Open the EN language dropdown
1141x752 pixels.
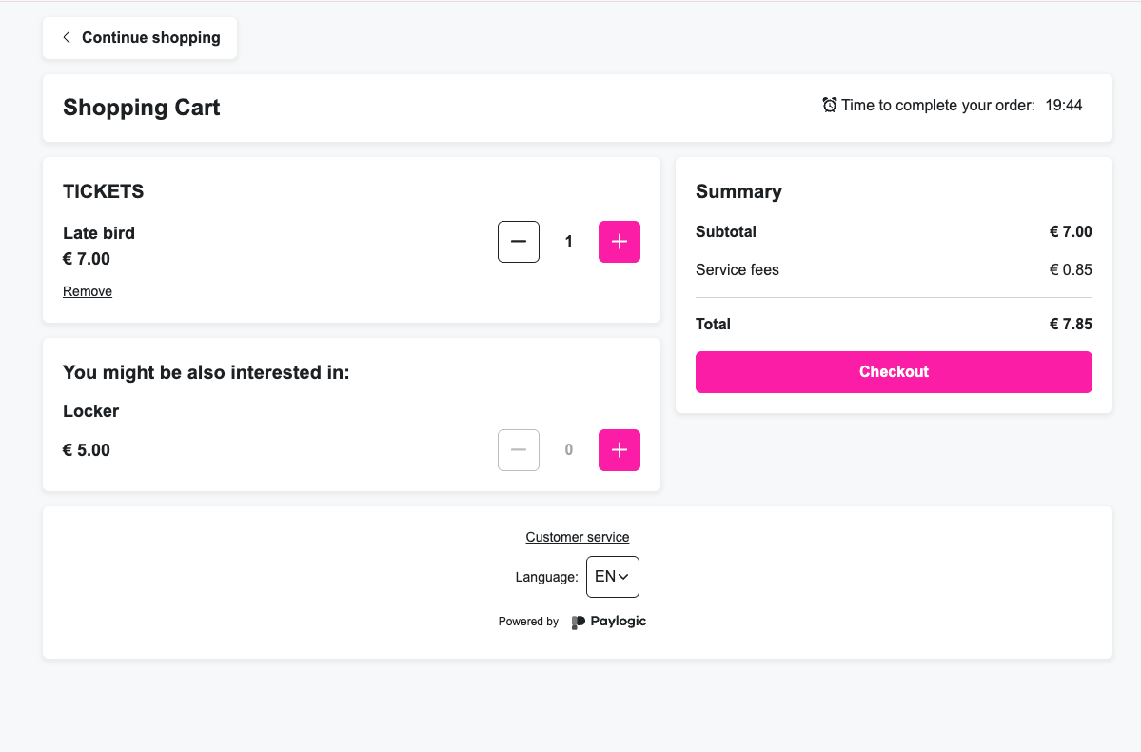(x=612, y=577)
